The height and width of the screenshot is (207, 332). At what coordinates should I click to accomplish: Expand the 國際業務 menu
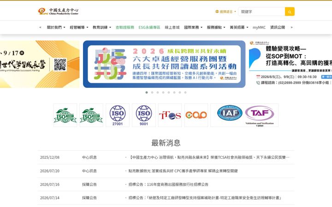[x=193, y=27]
